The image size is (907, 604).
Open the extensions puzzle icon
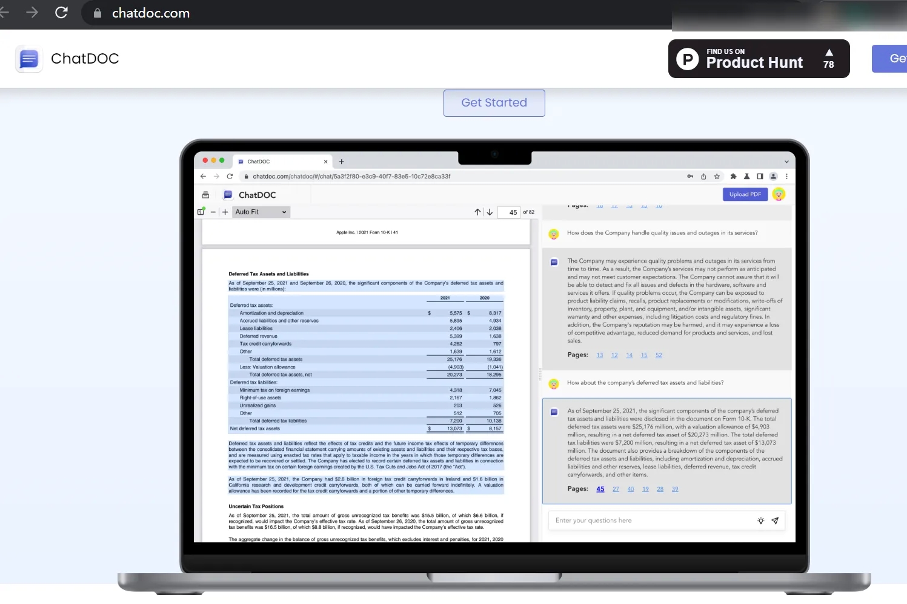tap(733, 177)
